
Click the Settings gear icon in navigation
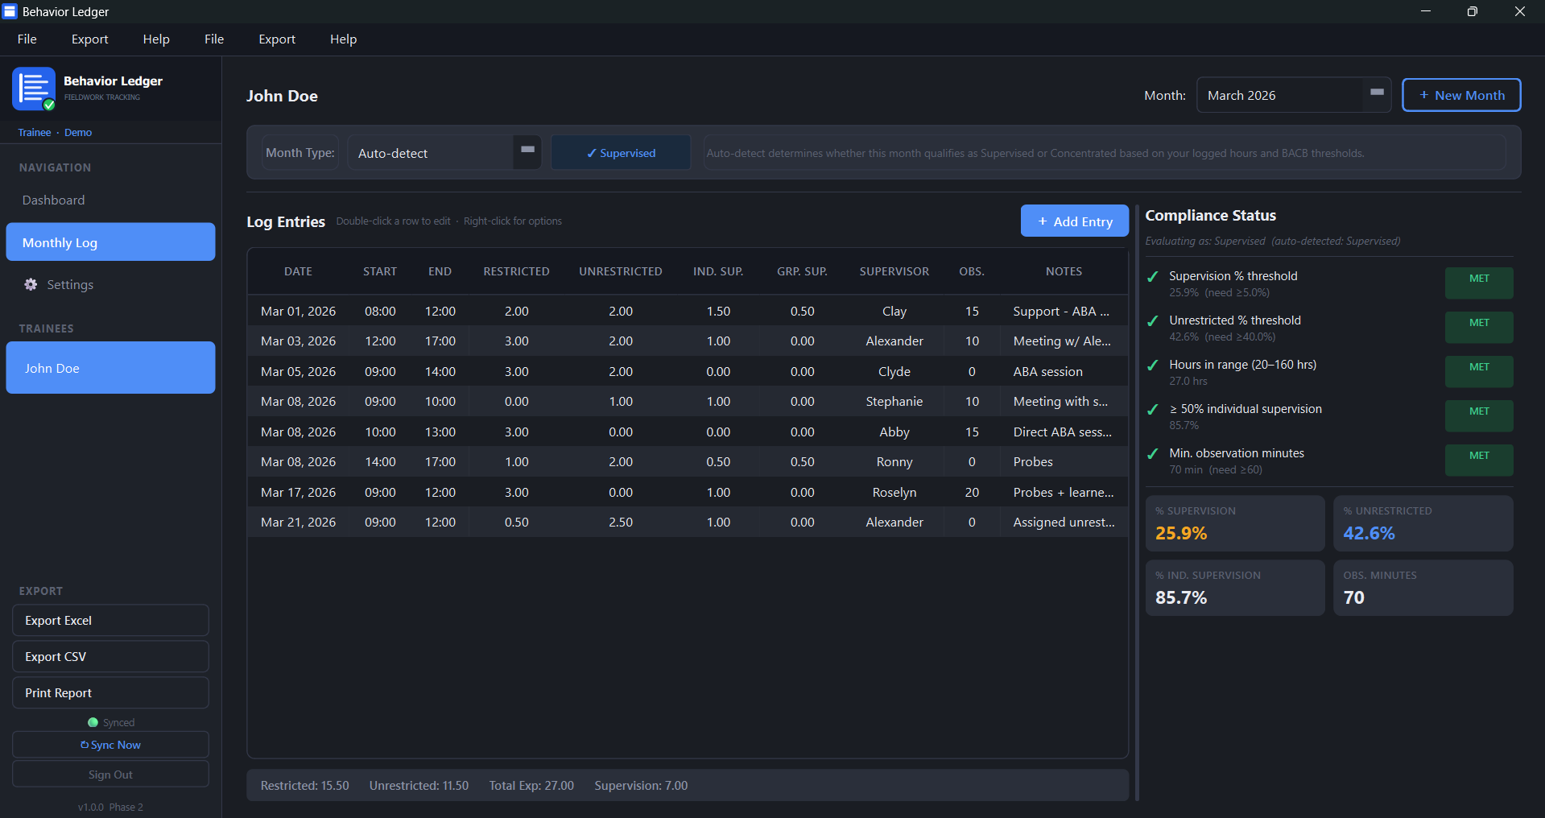[31, 284]
